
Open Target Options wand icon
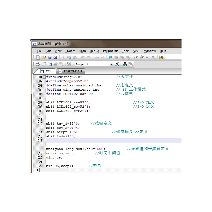coord(117,64)
